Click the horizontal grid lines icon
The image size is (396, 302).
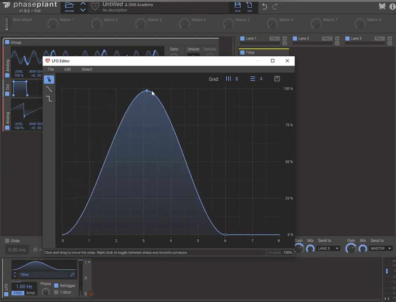coord(253,79)
